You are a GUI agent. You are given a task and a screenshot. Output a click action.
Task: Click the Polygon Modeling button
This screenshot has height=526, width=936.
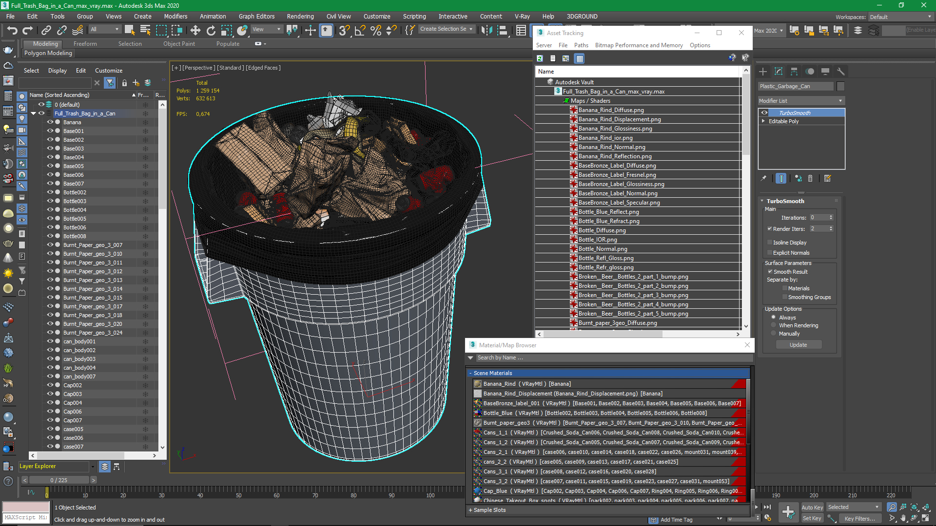[x=48, y=53]
